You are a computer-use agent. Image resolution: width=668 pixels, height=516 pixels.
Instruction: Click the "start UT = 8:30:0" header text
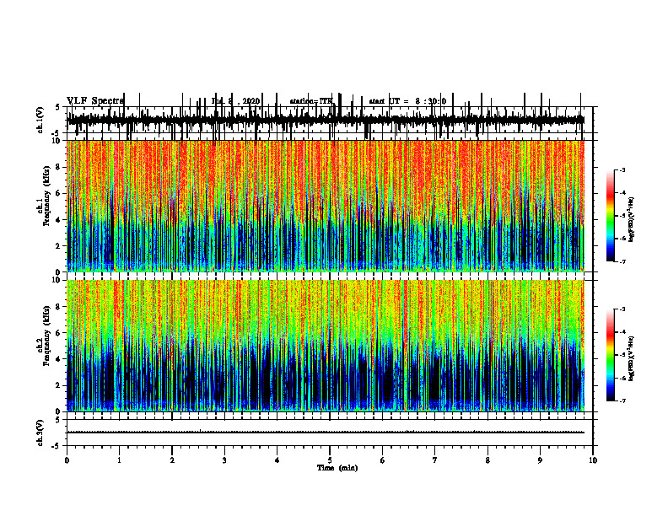(x=407, y=101)
